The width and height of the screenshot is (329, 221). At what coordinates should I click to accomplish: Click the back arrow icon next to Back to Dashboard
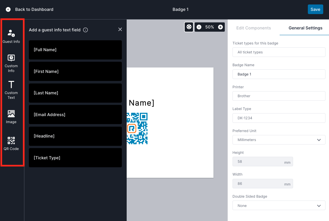(8, 9)
